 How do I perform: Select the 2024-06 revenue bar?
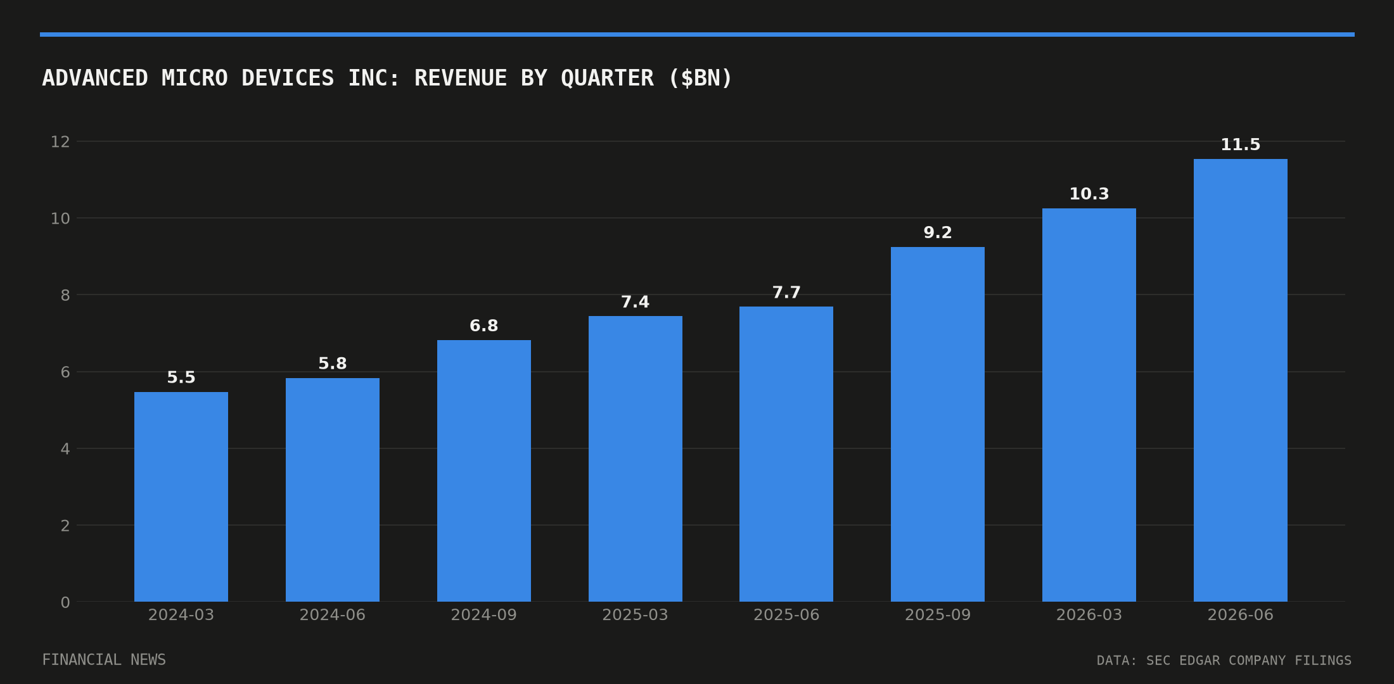pyautogui.click(x=333, y=490)
